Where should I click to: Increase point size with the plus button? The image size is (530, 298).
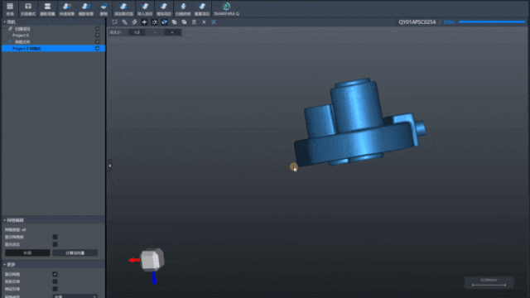pos(172,32)
